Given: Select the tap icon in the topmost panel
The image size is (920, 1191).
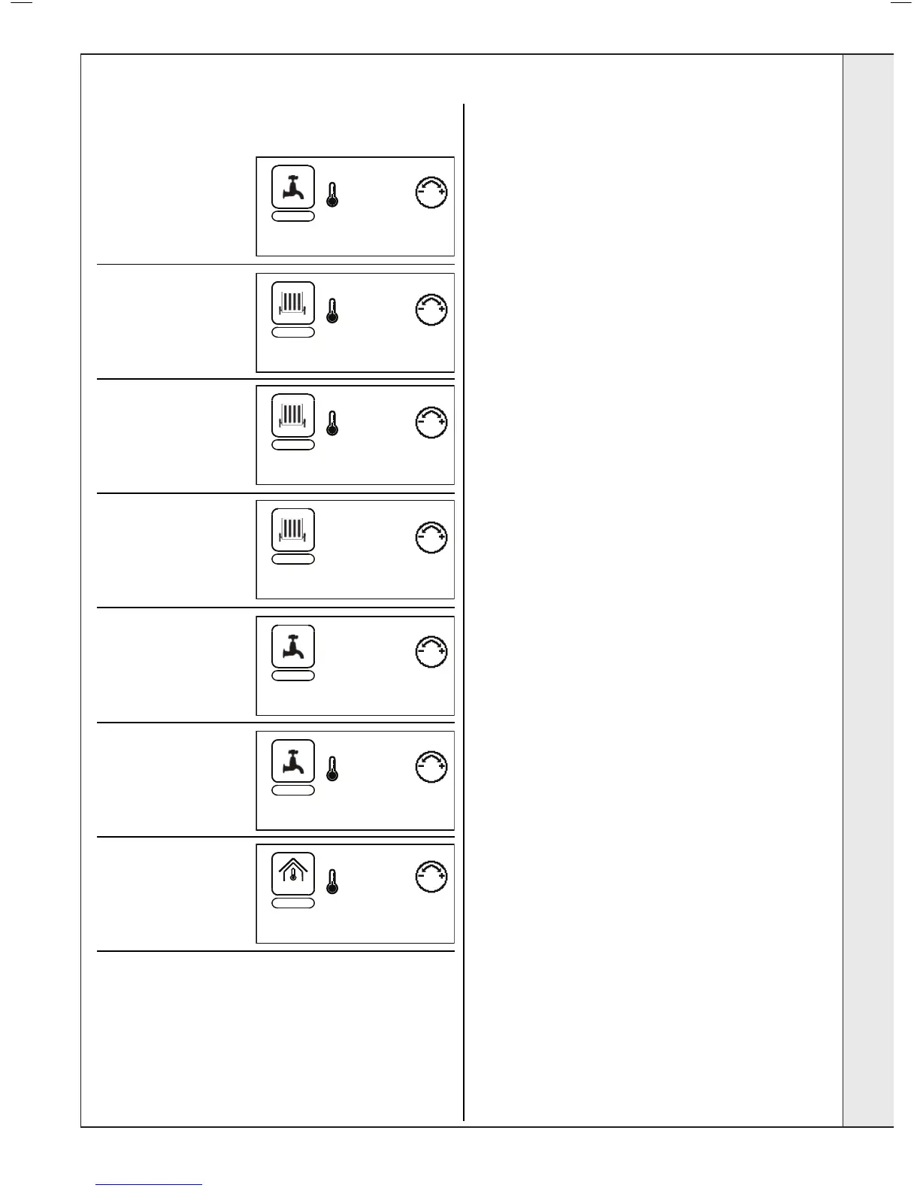Looking at the screenshot, I should 293,186.
